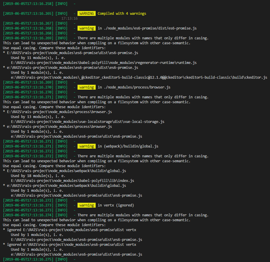Image resolution: width=270 pixels, height=262 pixels.
Task: Click the warning badge for es6-promise.js
Action: pyautogui.click(x=87, y=28)
